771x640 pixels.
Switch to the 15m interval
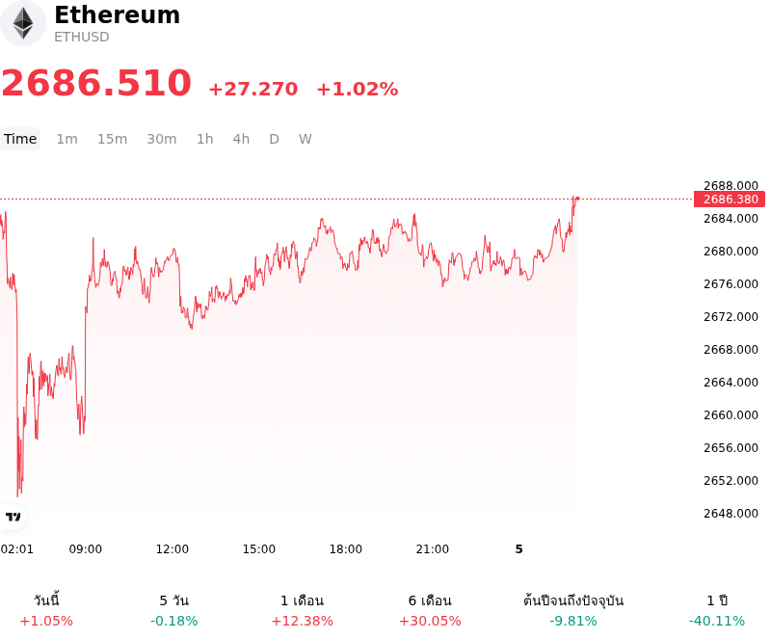click(x=112, y=139)
